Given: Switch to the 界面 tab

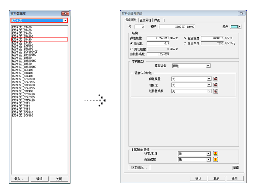Looking at the screenshot, I should click(x=157, y=20).
